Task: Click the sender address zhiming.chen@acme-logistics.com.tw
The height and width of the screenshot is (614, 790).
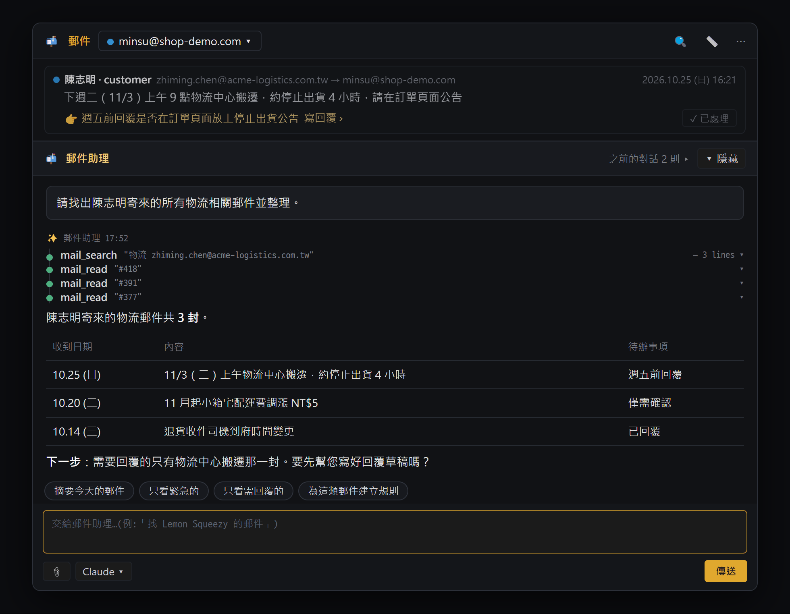Action: pyautogui.click(x=242, y=80)
